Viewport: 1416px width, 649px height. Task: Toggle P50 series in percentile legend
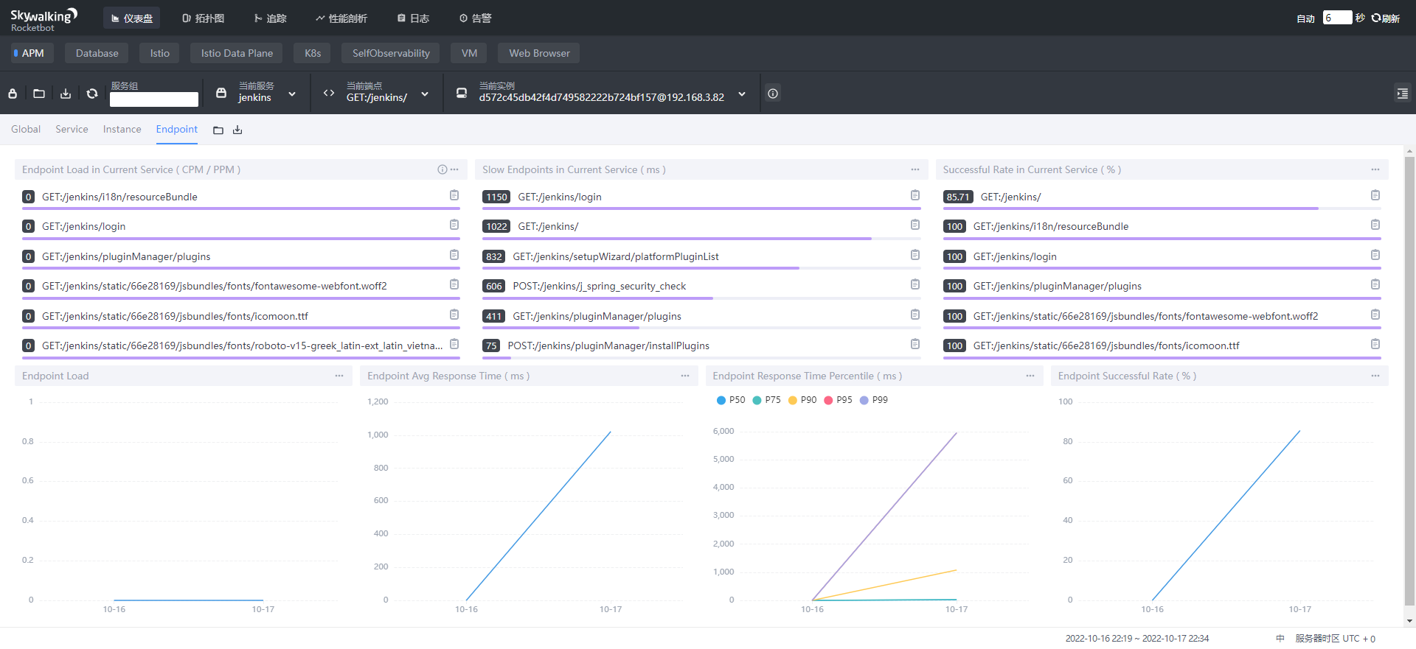pyautogui.click(x=731, y=400)
